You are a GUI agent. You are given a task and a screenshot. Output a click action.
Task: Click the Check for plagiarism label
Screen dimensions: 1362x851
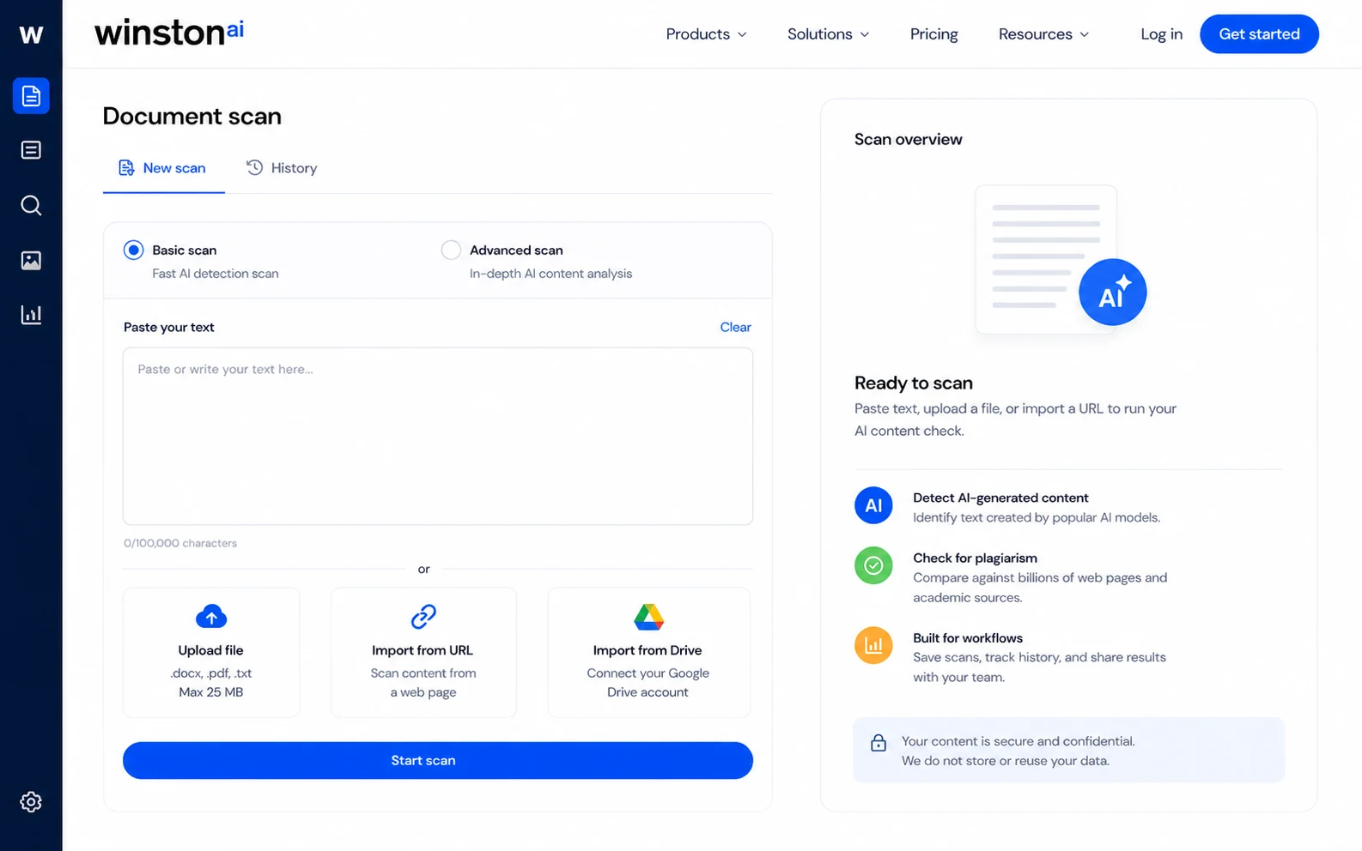pyautogui.click(x=975, y=558)
